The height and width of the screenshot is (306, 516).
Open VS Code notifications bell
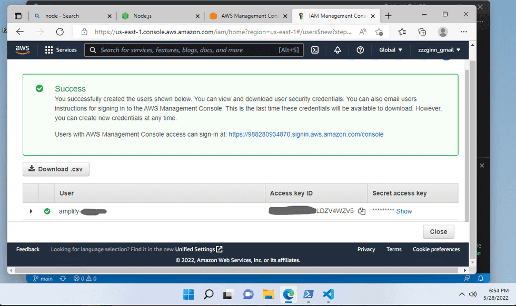click(481, 278)
